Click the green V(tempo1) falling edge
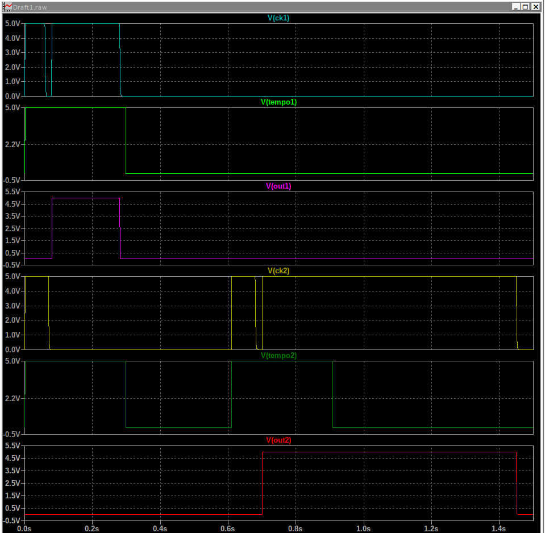545x533 pixels. click(x=126, y=140)
